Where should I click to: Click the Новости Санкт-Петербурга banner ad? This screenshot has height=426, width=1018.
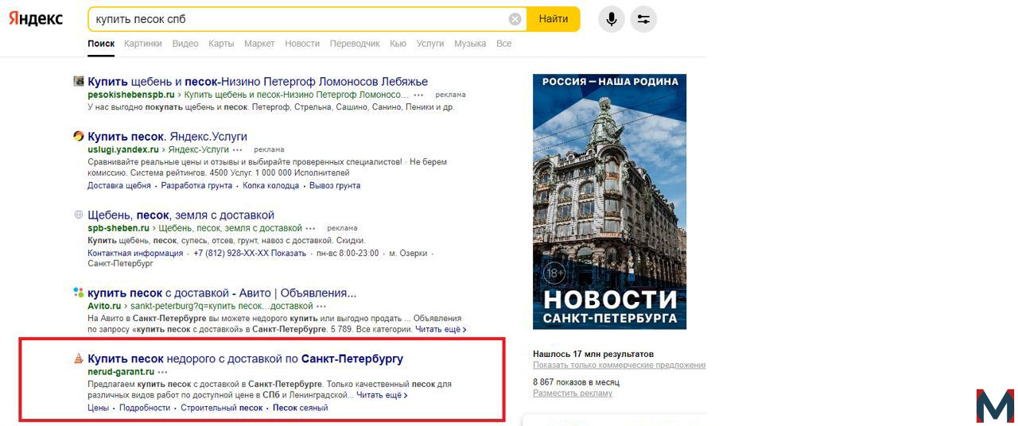tap(610, 201)
